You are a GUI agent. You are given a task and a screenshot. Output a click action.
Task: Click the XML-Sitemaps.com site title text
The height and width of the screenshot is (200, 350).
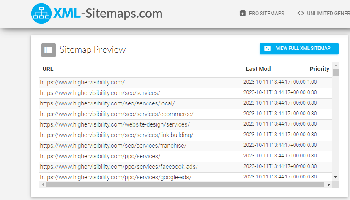108,14
